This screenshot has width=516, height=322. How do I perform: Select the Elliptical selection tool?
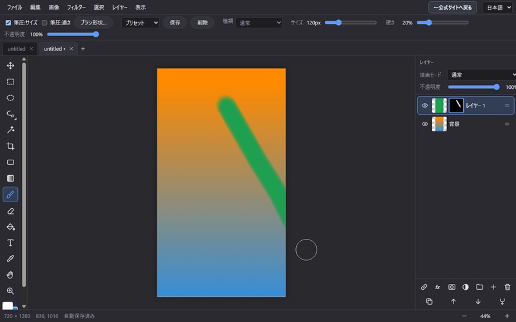tap(10, 98)
